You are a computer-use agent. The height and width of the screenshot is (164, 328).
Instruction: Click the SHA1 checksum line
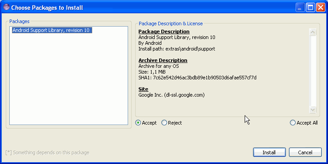198,78
